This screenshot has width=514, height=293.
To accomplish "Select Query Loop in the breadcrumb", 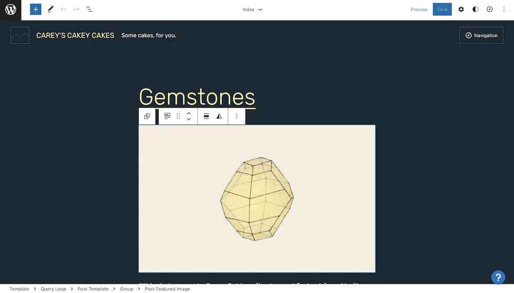I will 53,289.
